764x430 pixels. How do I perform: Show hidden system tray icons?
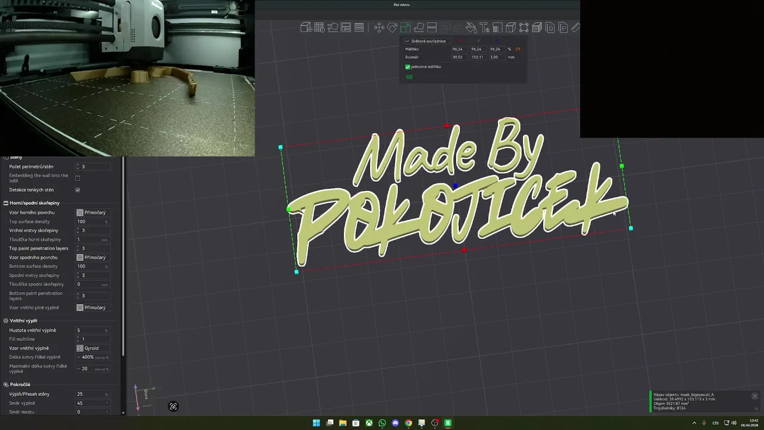pyautogui.click(x=694, y=423)
